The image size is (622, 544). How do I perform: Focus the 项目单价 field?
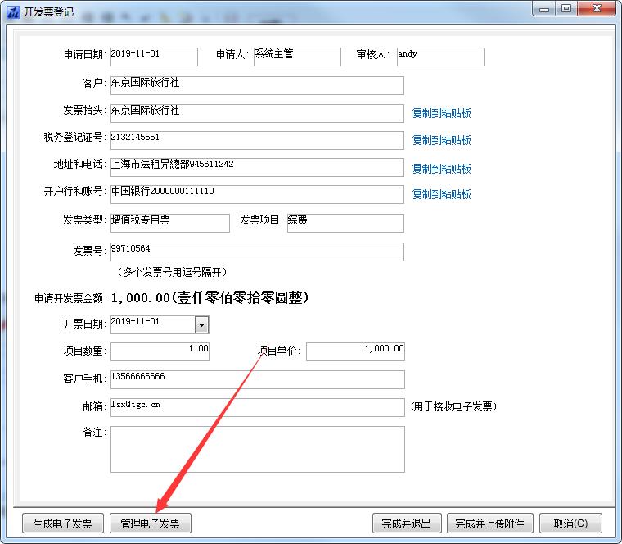[x=355, y=351]
